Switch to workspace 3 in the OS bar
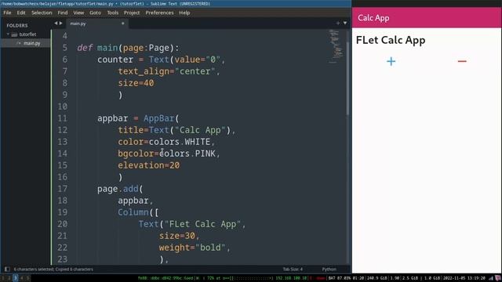The image size is (502, 282). point(16,278)
